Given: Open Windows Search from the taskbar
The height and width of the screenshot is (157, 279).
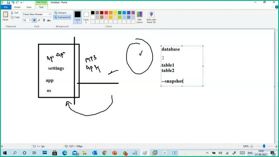Looking at the screenshot, I should tap(15, 153).
